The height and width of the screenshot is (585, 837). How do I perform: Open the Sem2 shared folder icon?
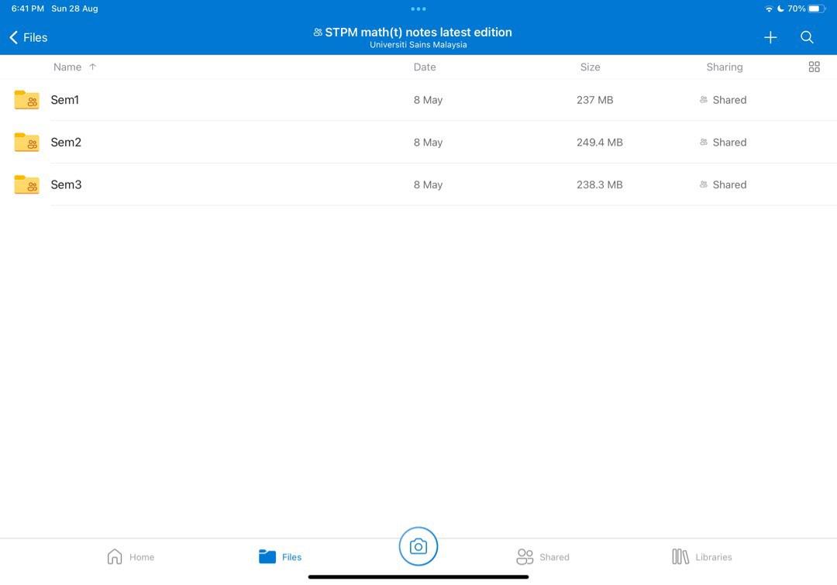[27, 143]
